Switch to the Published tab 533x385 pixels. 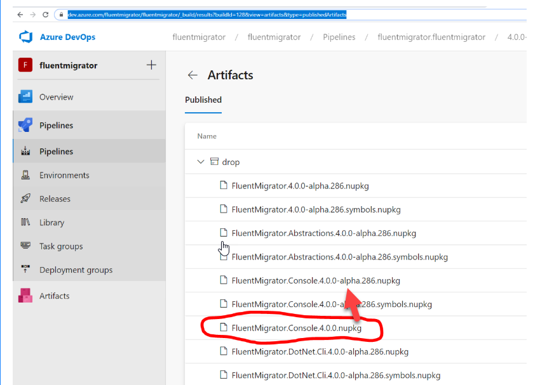tap(203, 100)
